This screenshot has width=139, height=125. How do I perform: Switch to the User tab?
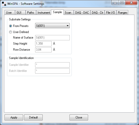9,13
